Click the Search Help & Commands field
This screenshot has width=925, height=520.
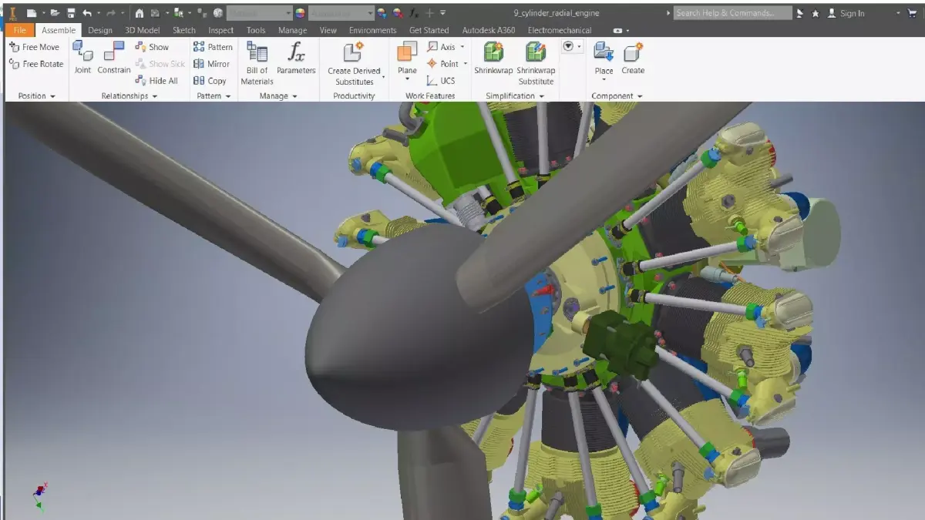click(x=732, y=13)
